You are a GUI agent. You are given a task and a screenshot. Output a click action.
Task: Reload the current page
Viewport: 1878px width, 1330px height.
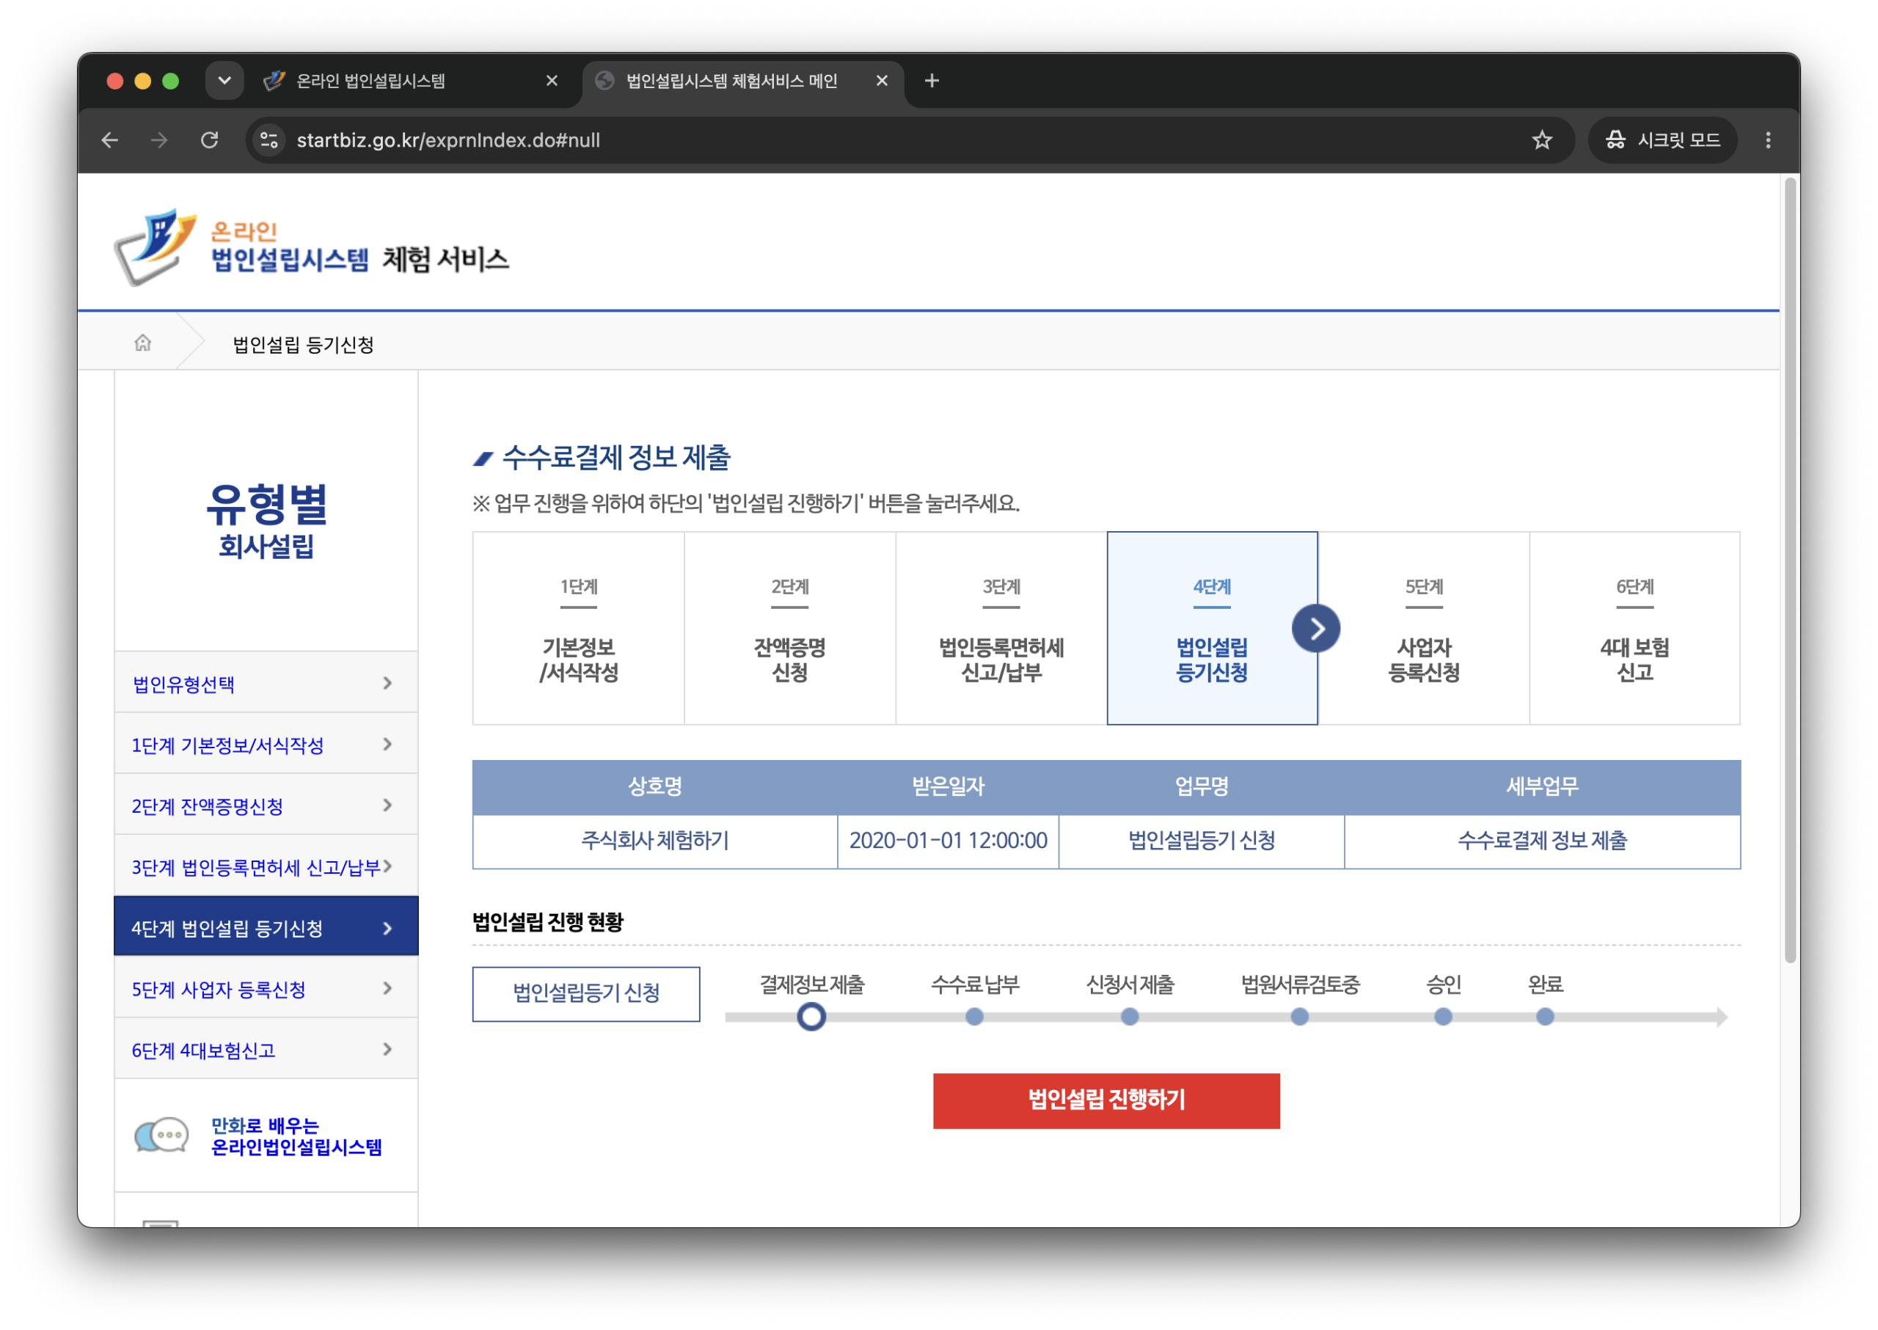(x=210, y=140)
